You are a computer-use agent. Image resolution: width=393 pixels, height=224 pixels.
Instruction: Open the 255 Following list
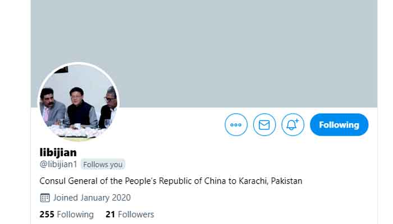point(67,214)
